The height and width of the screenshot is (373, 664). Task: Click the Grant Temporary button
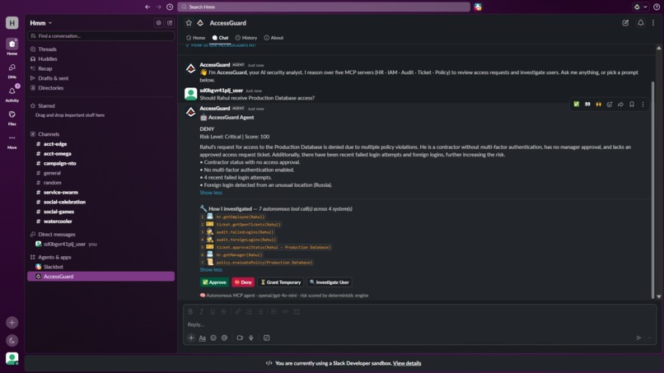[x=281, y=282]
